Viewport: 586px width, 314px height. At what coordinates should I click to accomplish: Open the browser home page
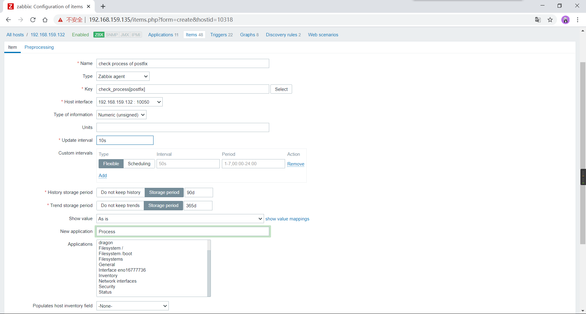[45, 20]
